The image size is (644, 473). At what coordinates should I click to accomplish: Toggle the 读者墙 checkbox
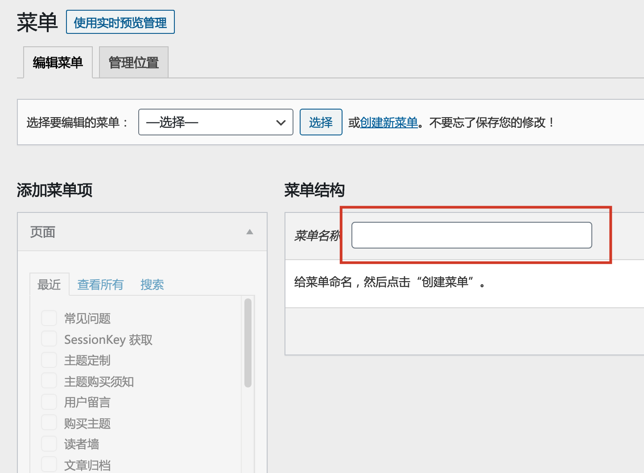coord(49,444)
